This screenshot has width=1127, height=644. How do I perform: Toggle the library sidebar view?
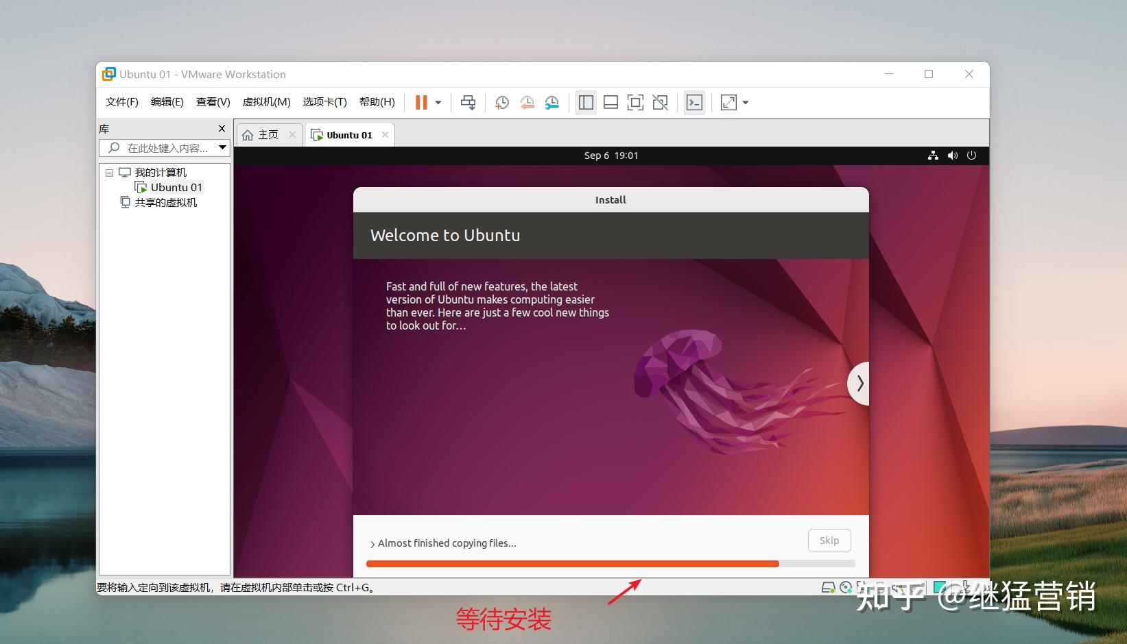click(x=586, y=103)
